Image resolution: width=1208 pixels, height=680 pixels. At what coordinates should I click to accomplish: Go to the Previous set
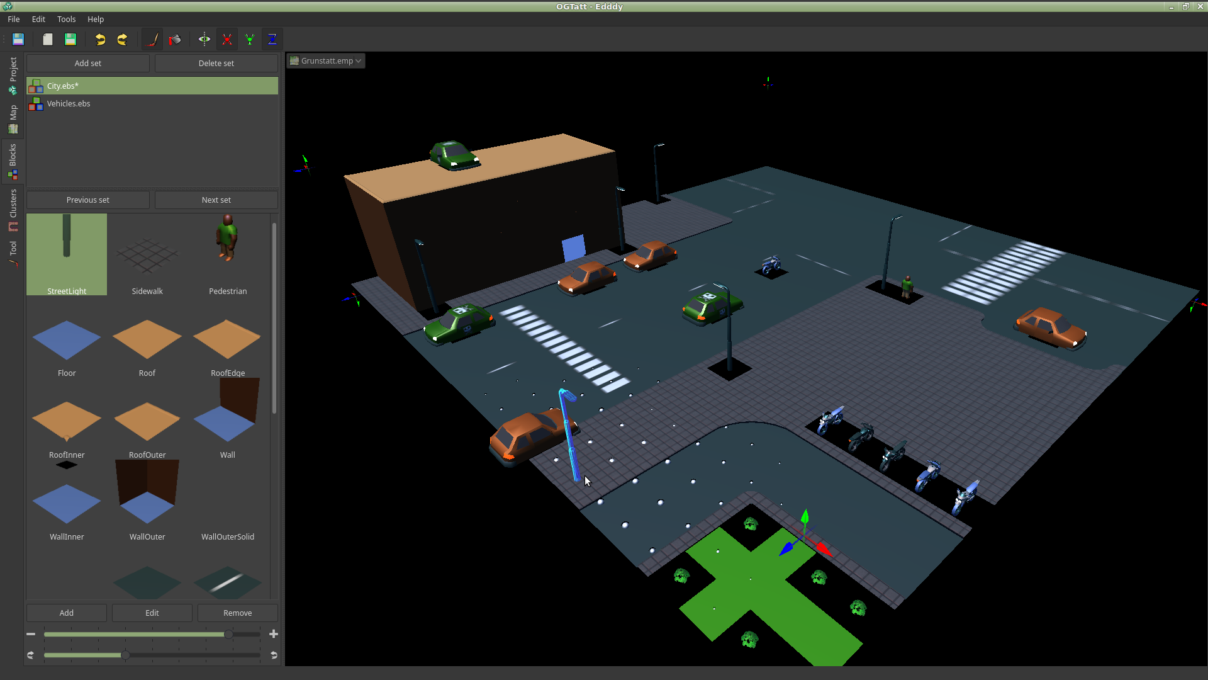tap(88, 200)
